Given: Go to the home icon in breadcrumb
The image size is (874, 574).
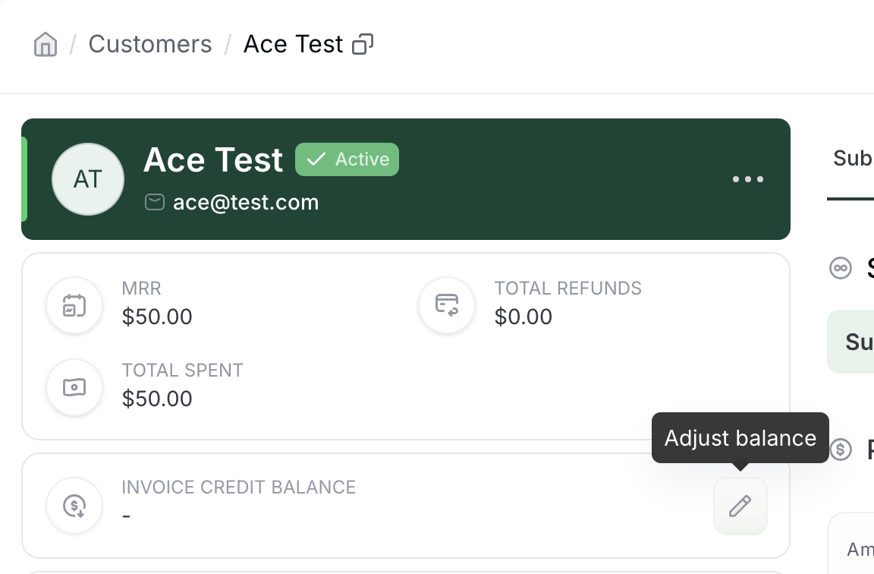Looking at the screenshot, I should coord(46,44).
